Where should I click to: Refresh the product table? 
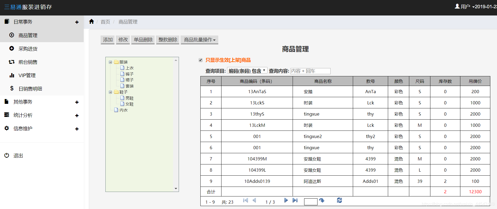point(339,200)
